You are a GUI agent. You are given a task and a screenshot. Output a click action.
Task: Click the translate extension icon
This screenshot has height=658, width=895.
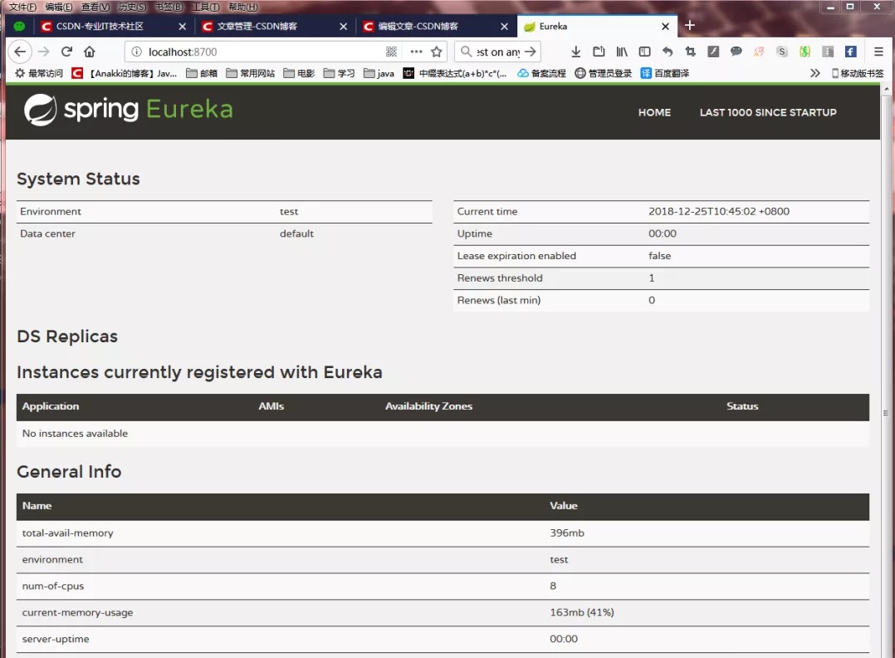pyautogui.click(x=759, y=52)
